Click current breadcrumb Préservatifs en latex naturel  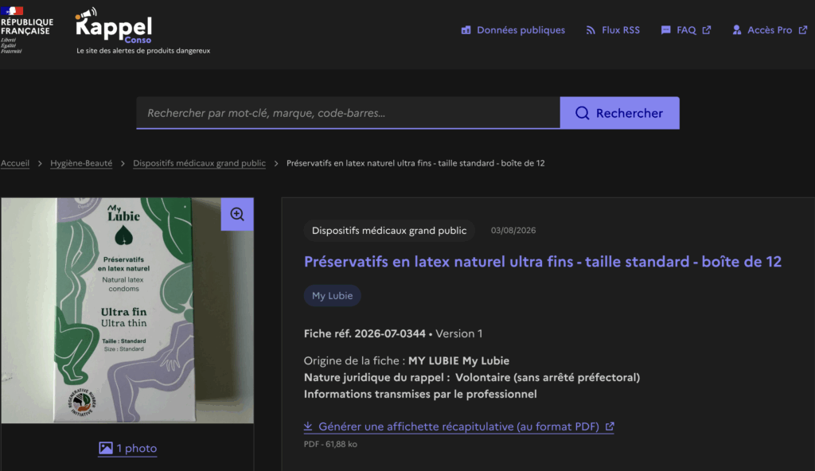click(x=415, y=163)
